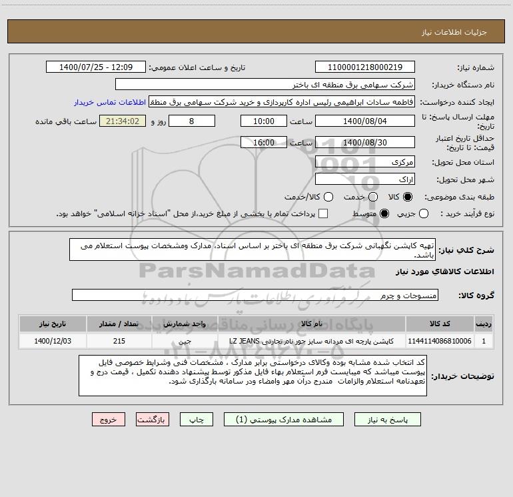Open مشاهده مدارک پیوستی (1) button

pos(284,420)
